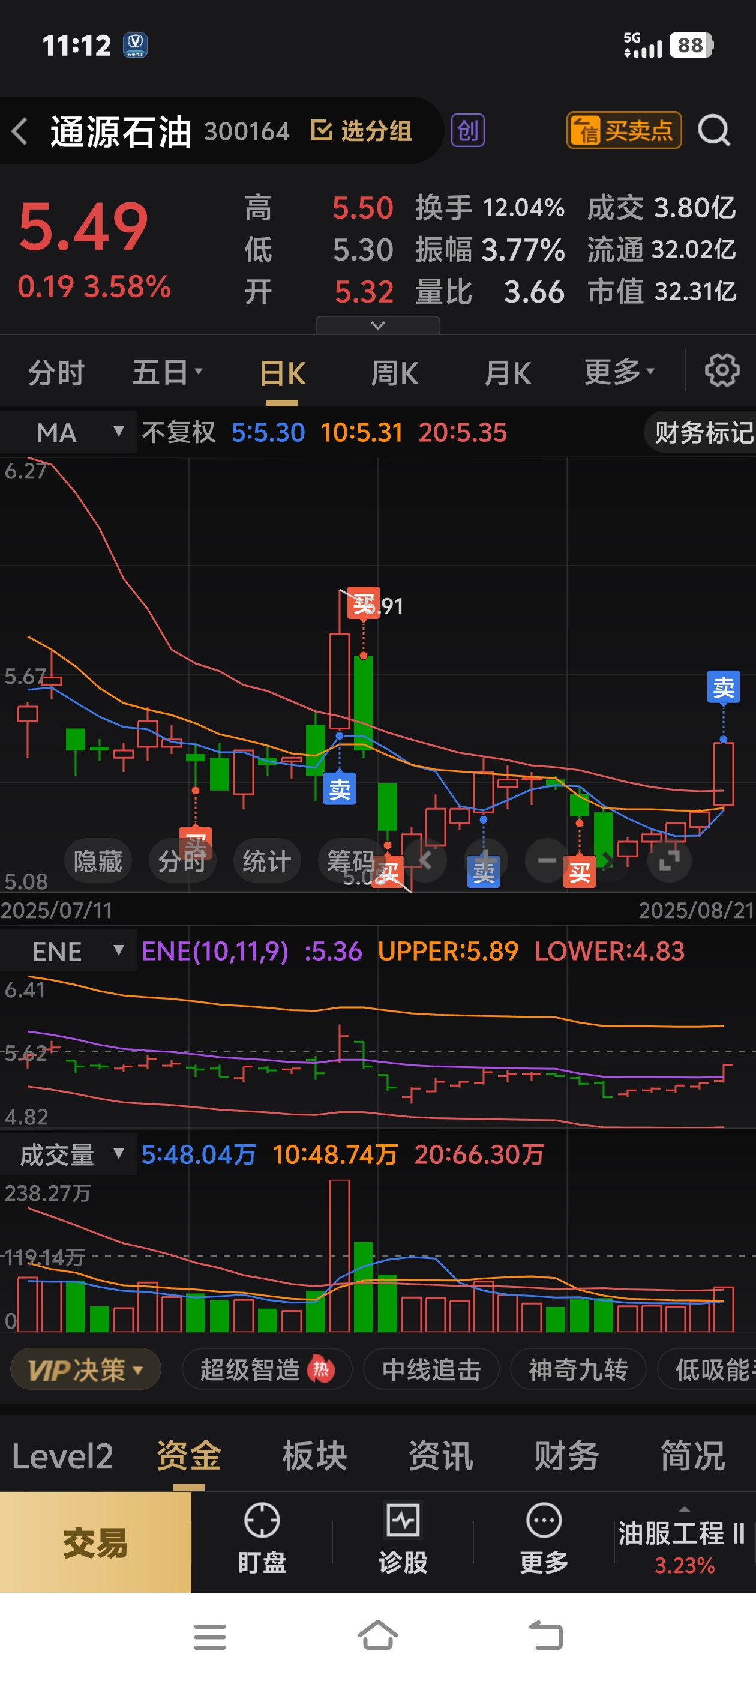The height and width of the screenshot is (1681, 756).
Task: Tap the 筹码 chart overlay button
Action: point(351,861)
